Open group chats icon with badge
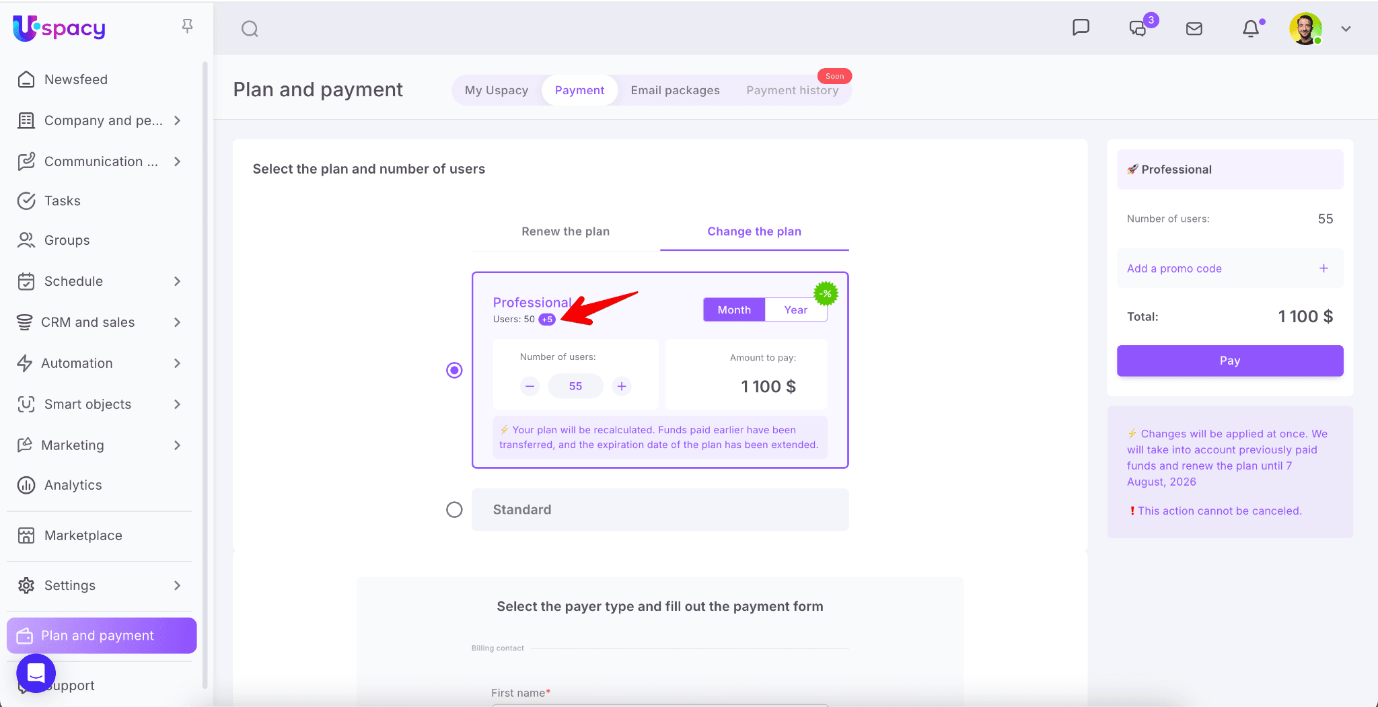The height and width of the screenshot is (707, 1378). (1138, 28)
